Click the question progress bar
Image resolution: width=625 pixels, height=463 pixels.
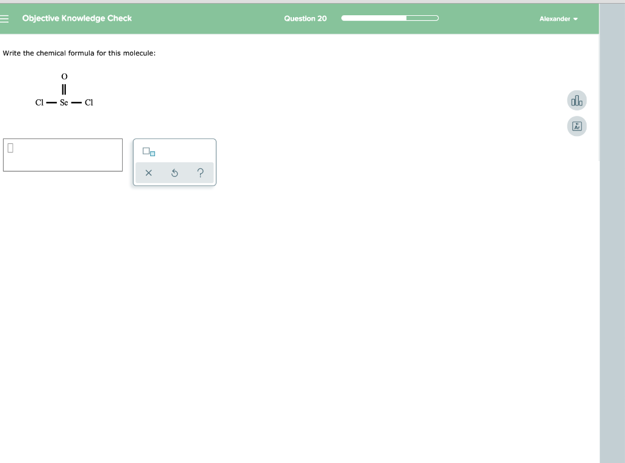click(389, 18)
